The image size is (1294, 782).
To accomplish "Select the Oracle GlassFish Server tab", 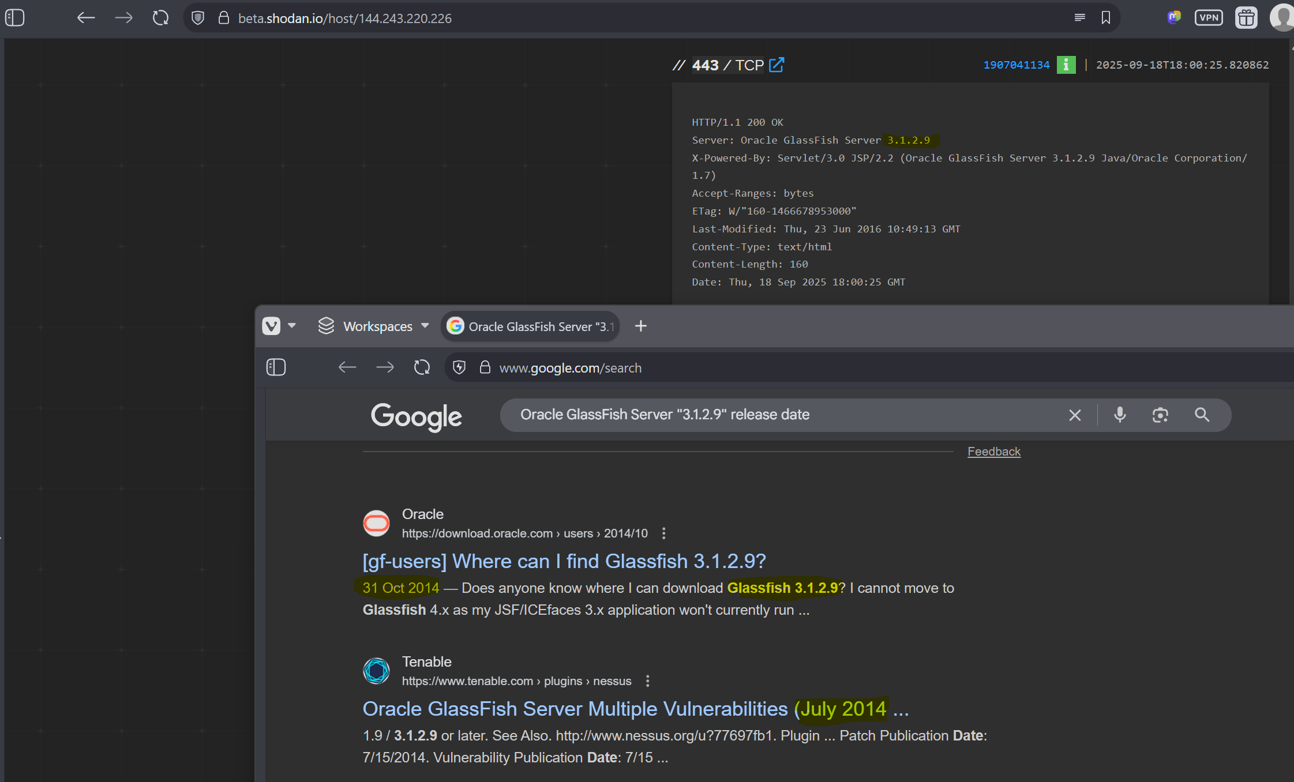I will coord(530,326).
